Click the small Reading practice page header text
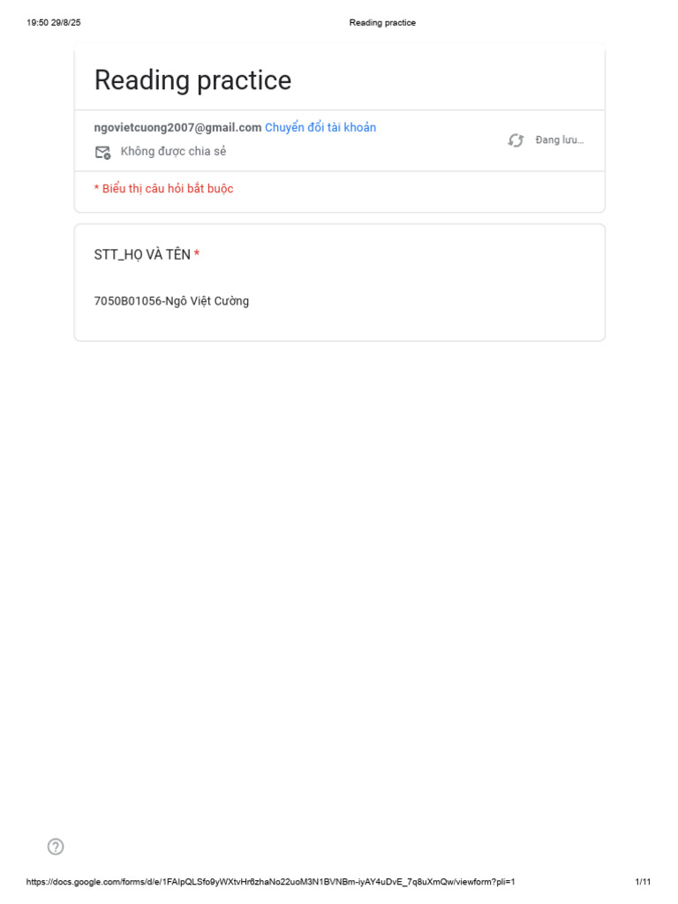This screenshot has height=904, width=678. (x=382, y=22)
